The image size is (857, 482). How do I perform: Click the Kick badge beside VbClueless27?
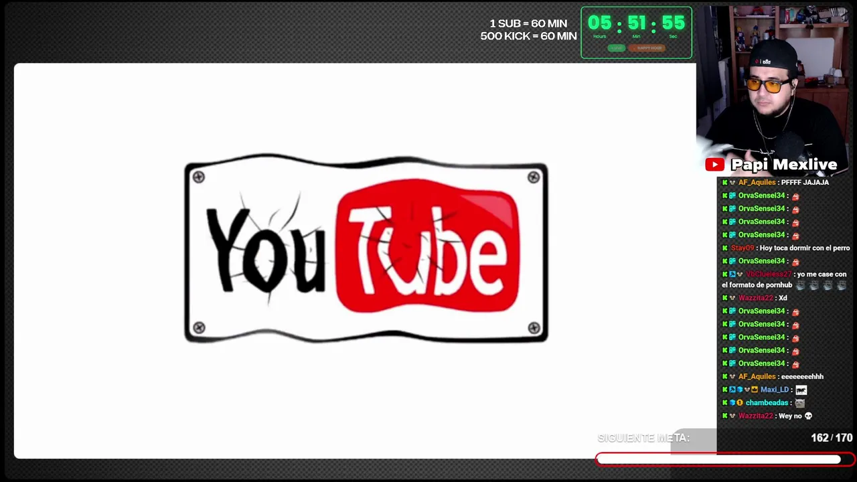pyautogui.click(x=725, y=274)
